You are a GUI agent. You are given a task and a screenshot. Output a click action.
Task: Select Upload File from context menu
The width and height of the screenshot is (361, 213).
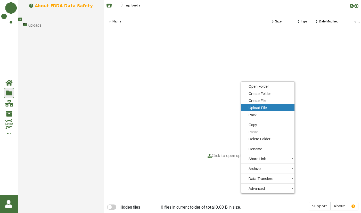(258, 108)
